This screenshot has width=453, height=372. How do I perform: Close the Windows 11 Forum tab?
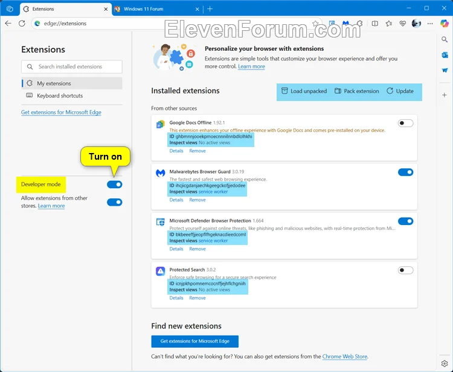click(197, 9)
